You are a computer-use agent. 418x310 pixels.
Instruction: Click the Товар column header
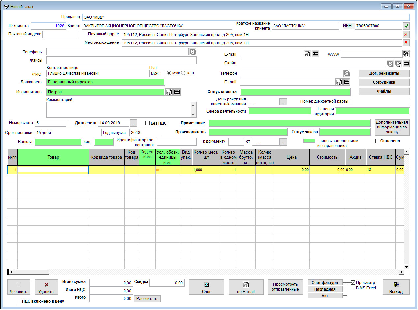[x=53, y=157]
